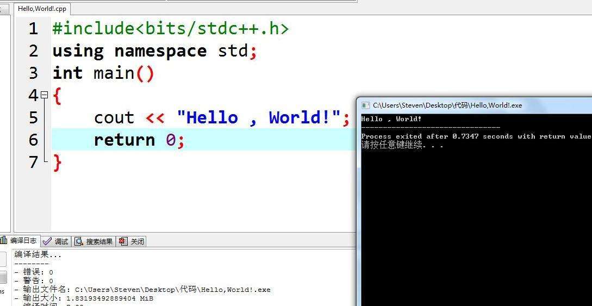Click line number 7 in the gutter
The width and height of the screenshot is (592, 306).
pyautogui.click(x=33, y=162)
